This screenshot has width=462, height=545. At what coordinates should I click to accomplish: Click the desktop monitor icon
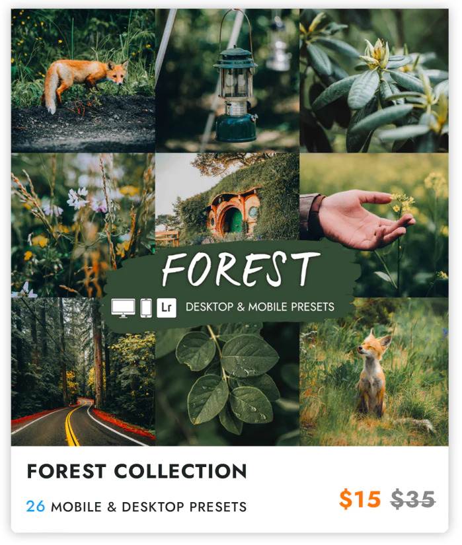124,308
